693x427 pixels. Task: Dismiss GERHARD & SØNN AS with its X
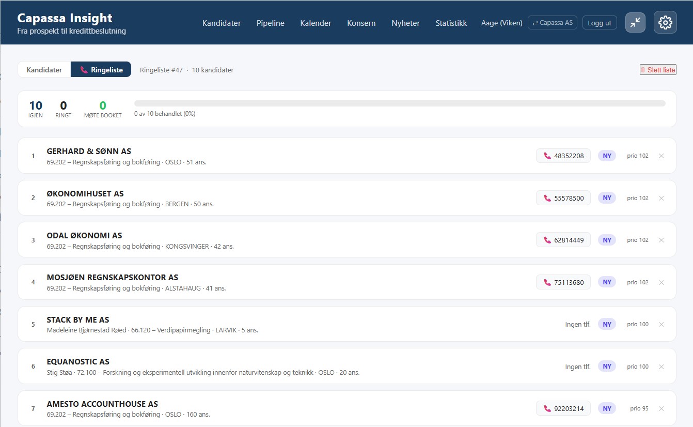click(661, 156)
